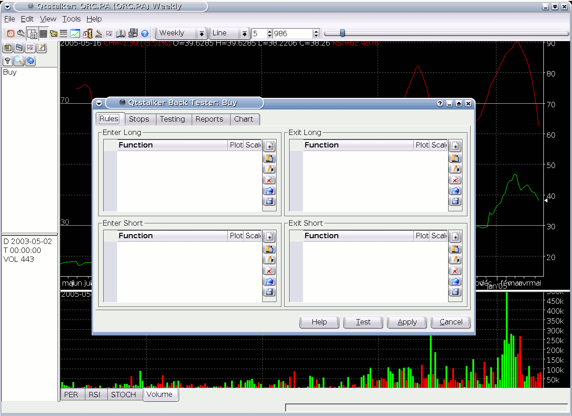The width and height of the screenshot is (572, 416).
Task: Open the chart panel icon in the side navigator
Action: pos(8,48)
